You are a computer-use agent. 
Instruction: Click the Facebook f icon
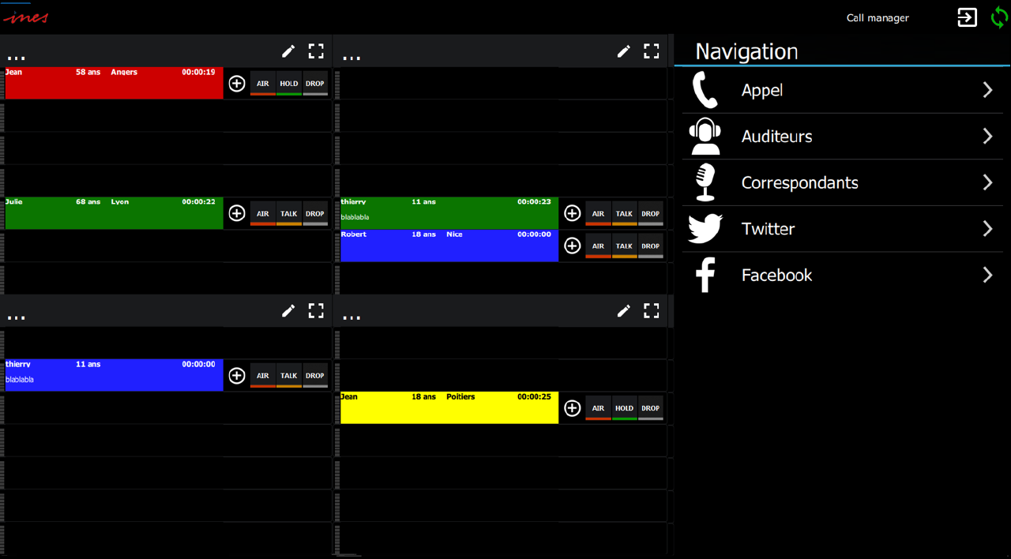(705, 276)
